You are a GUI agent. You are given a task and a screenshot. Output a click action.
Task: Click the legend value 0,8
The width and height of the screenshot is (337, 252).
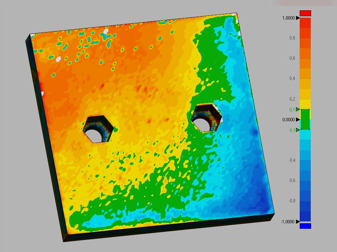[x=292, y=38]
